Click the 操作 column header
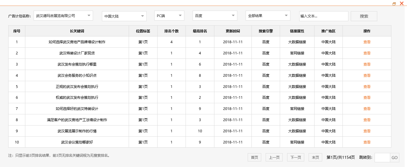 pos(367,31)
